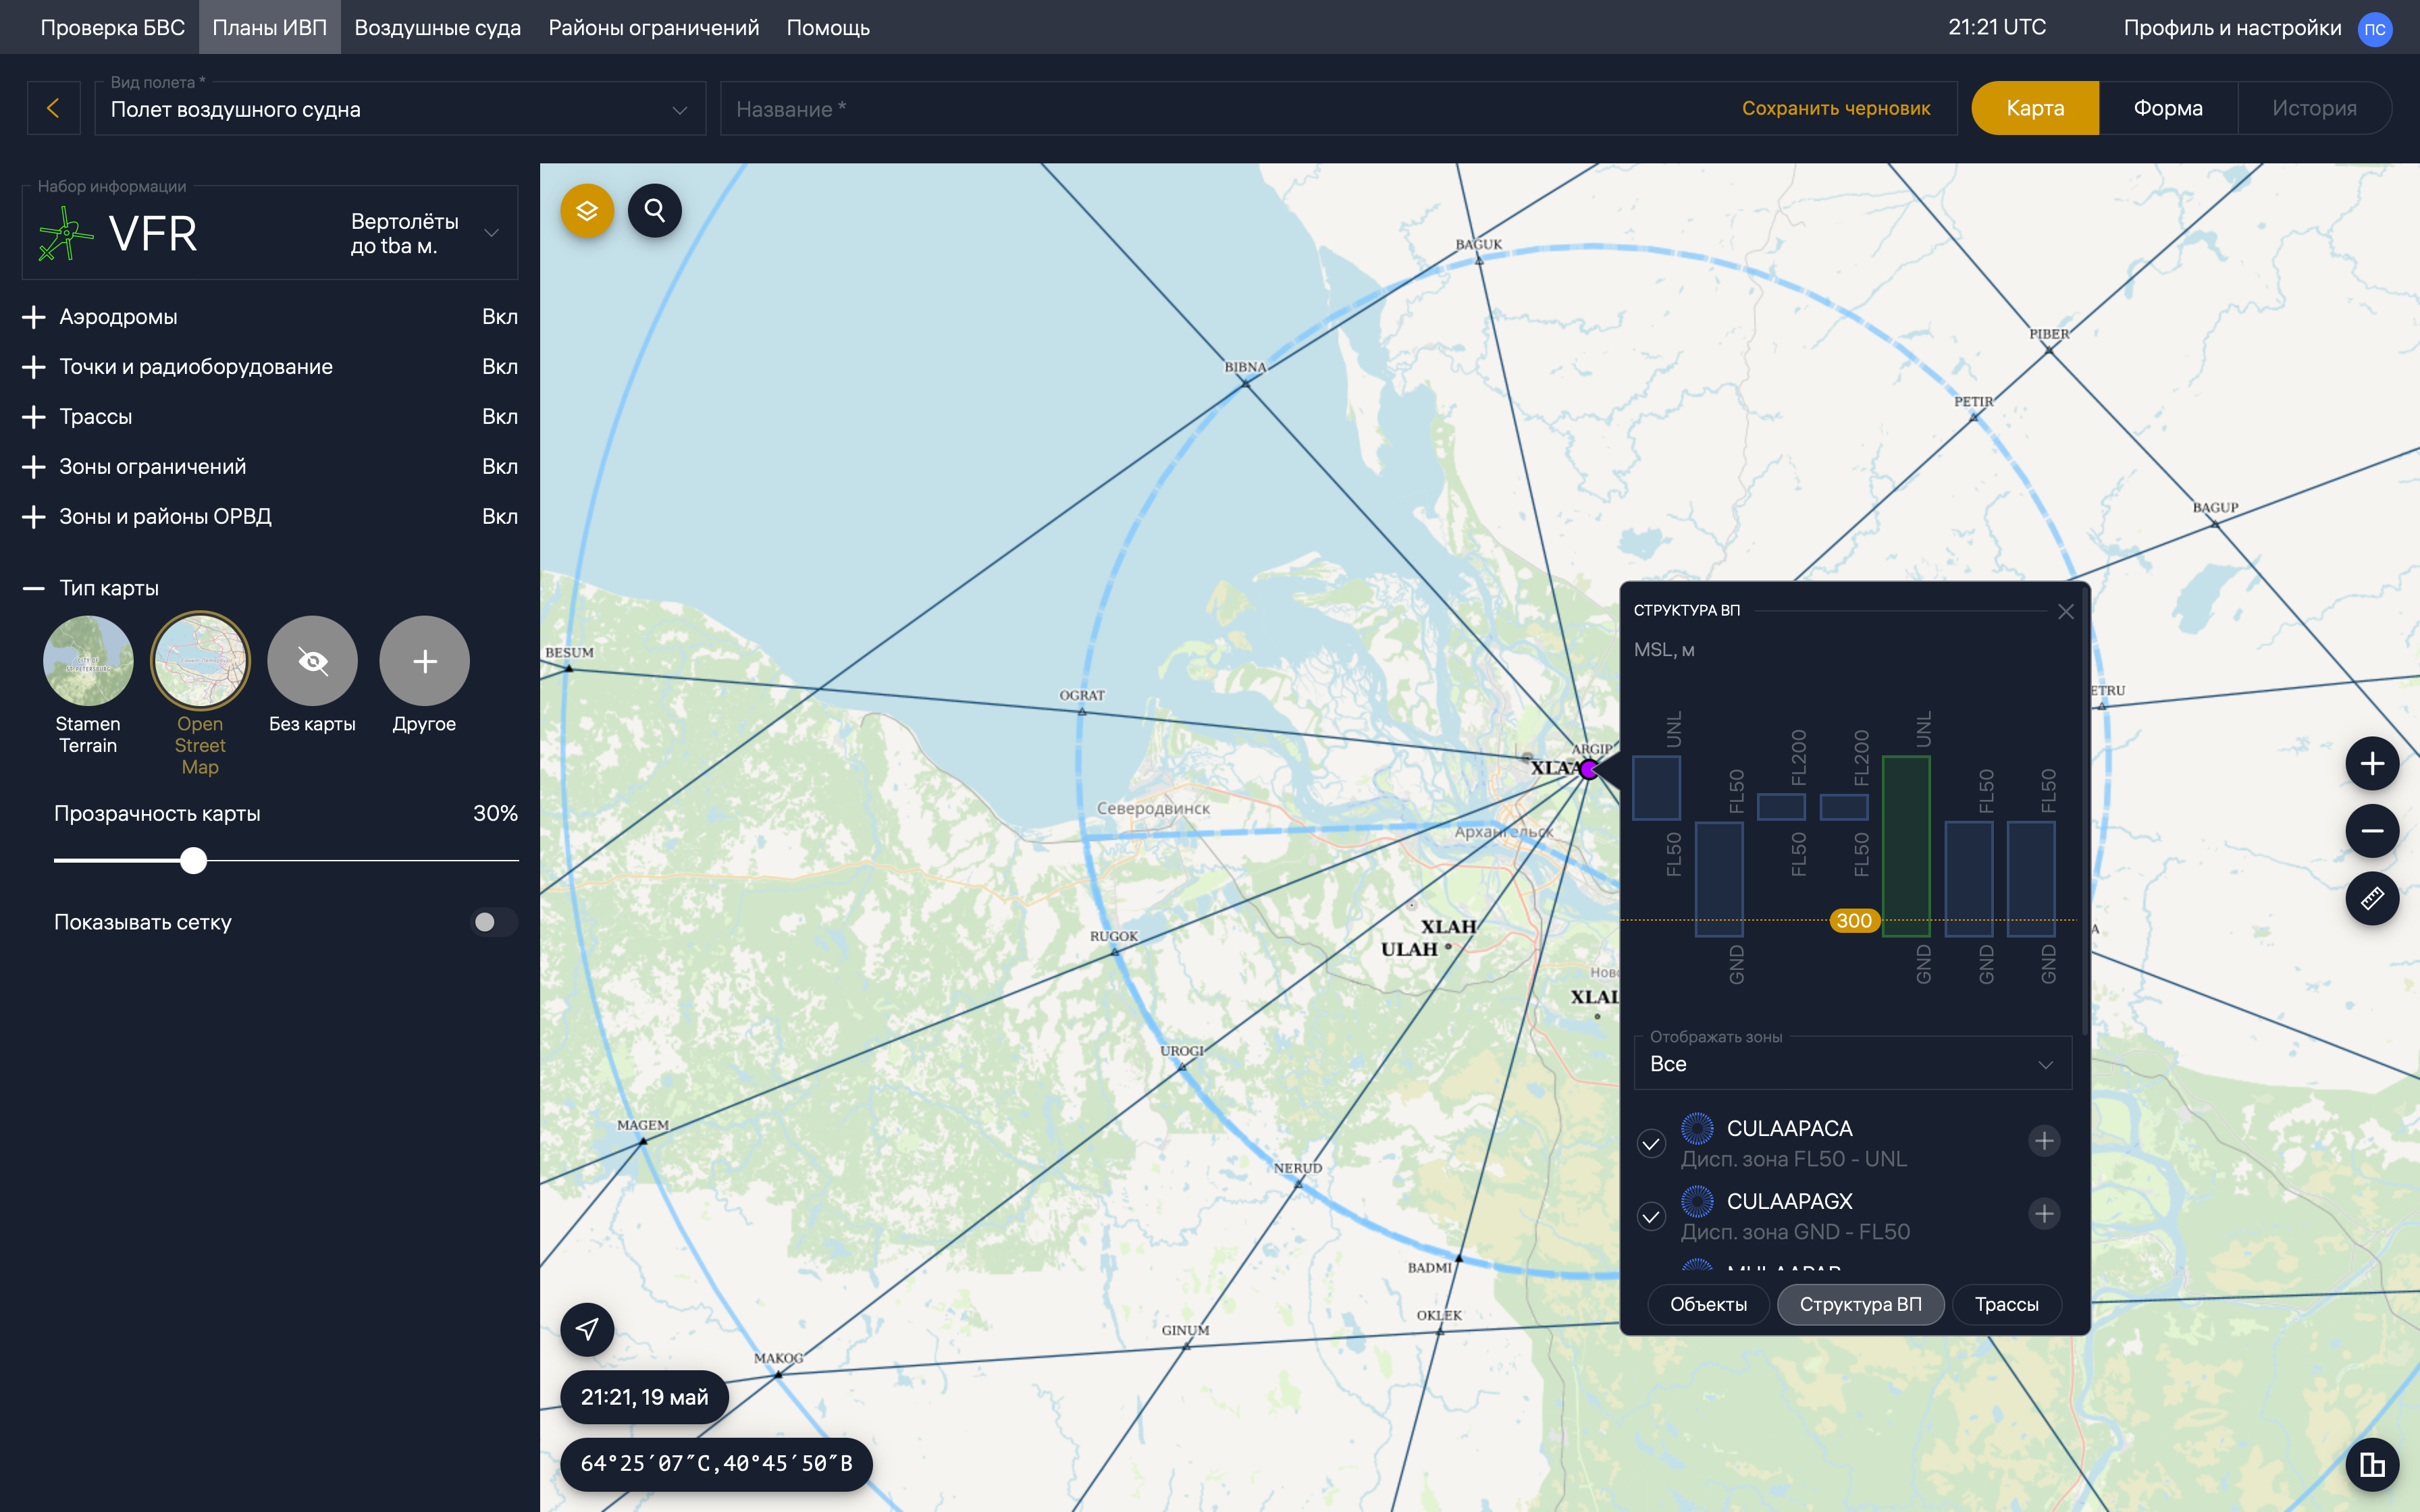Click the yellow map layers icon
Image resolution: width=2420 pixels, height=1512 pixels.
pos(587,211)
